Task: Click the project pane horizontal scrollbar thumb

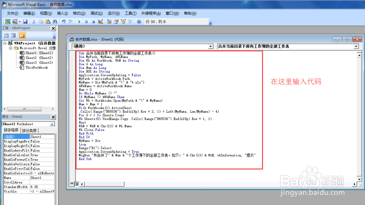Action: pyautogui.click(x=24, y=109)
